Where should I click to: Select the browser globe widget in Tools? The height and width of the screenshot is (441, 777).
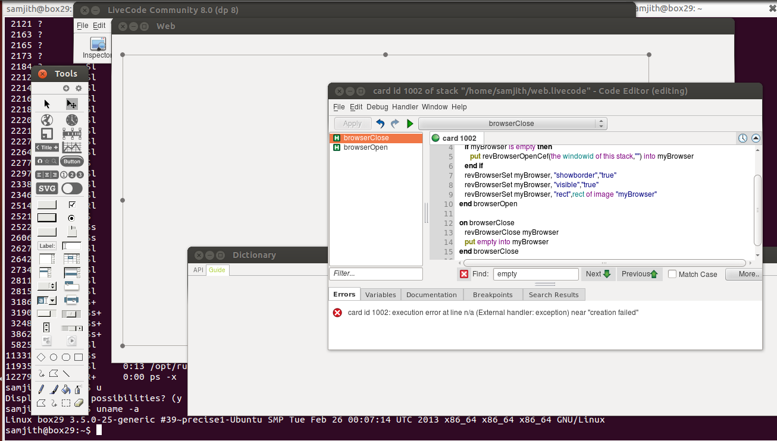tap(47, 120)
